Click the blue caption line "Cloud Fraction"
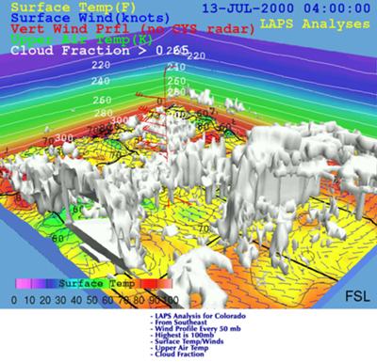The width and height of the screenshot is (377, 362). (x=180, y=354)
